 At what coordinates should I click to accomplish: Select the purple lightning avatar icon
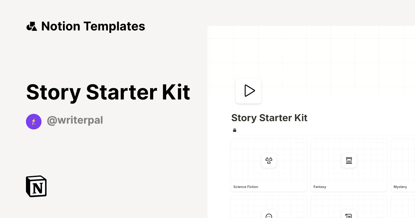(34, 121)
